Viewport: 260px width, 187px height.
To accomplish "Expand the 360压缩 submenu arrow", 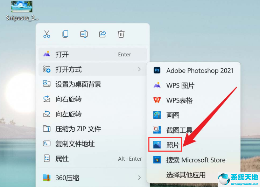I will pyautogui.click(x=139, y=178).
